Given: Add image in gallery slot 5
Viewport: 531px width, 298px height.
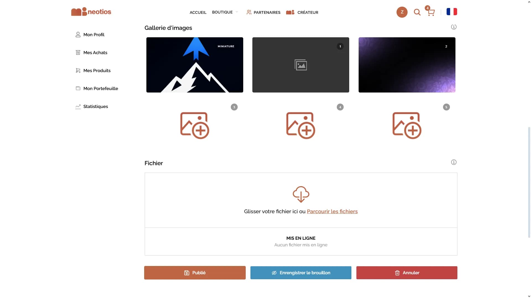Looking at the screenshot, I should (407, 125).
